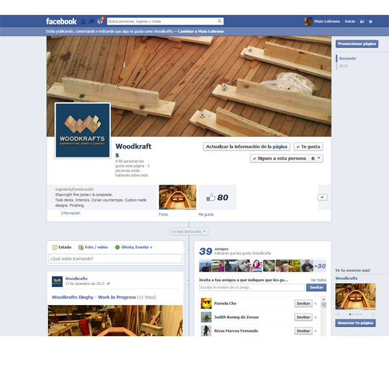Click the blue Invitar button by friend field
Viewport: 389px width, 366px height.
tap(316, 288)
